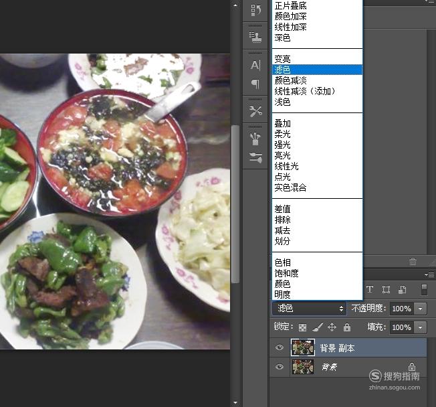Viewport: 436px width, 407px height.
Task: Open the 不透明度 opacity dropdown arrow
Action: (421, 309)
